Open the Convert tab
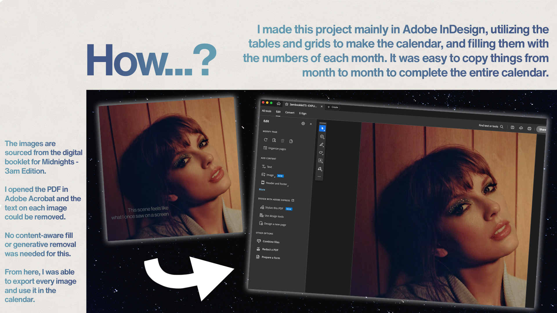The width and height of the screenshot is (557, 313). coord(290,112)
